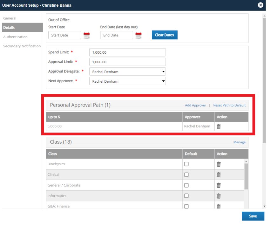Click trash icon for Informatics class

(x=219, y=196)
